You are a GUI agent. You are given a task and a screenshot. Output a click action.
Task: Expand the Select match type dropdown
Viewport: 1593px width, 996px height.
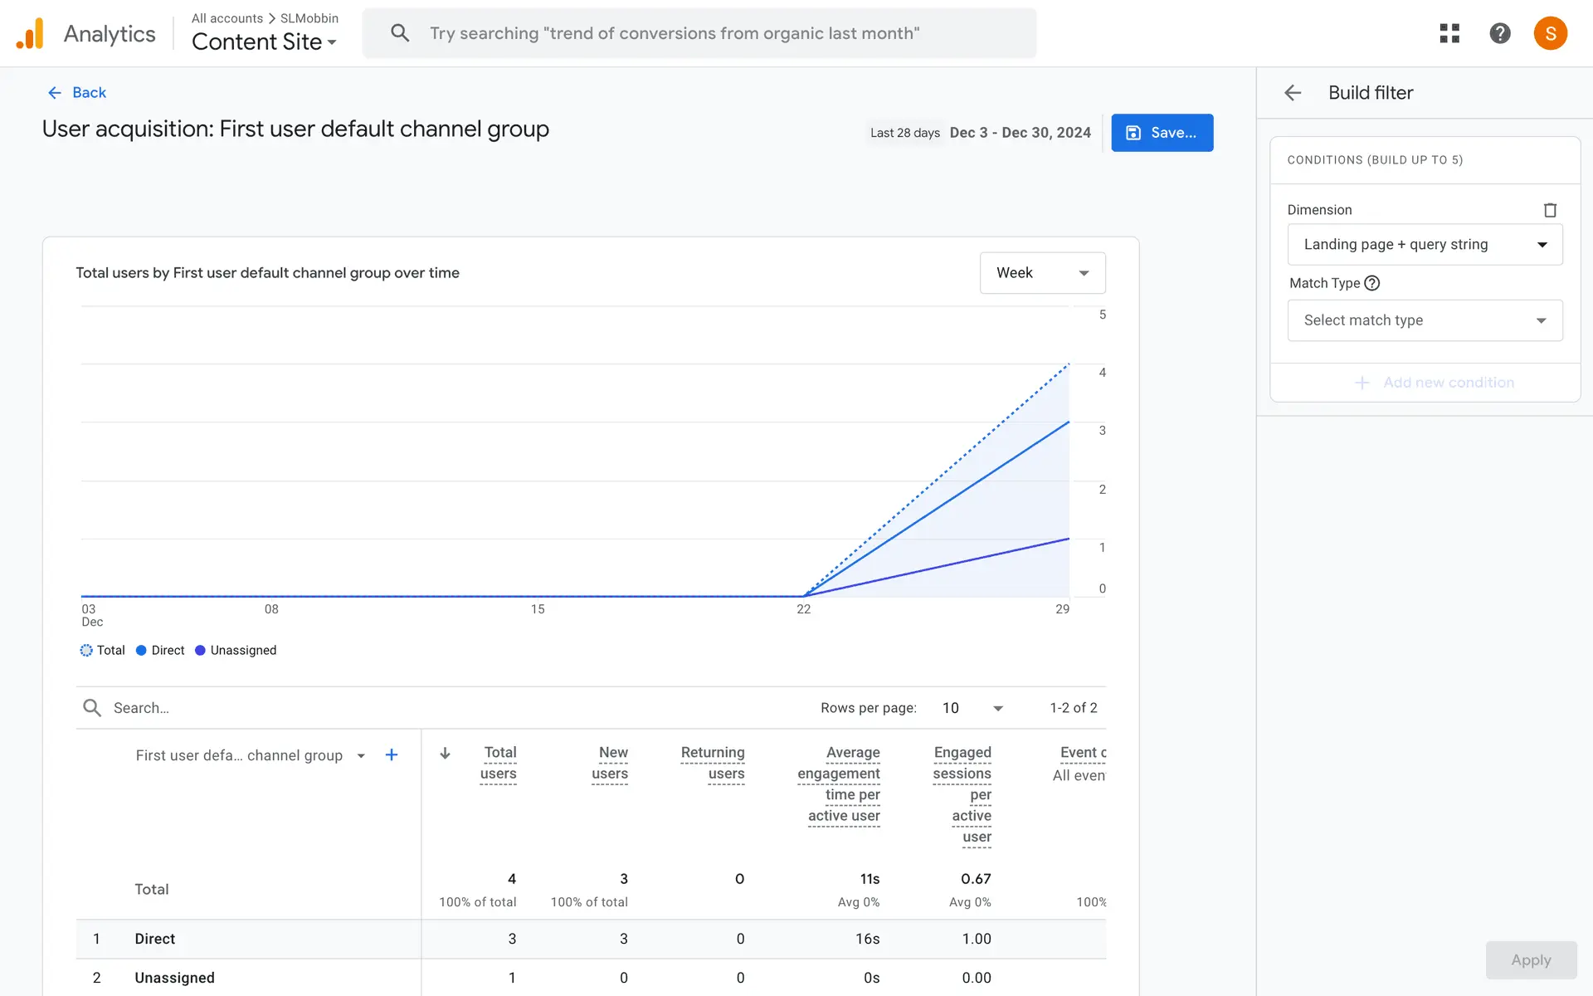tap(1425, 320)
